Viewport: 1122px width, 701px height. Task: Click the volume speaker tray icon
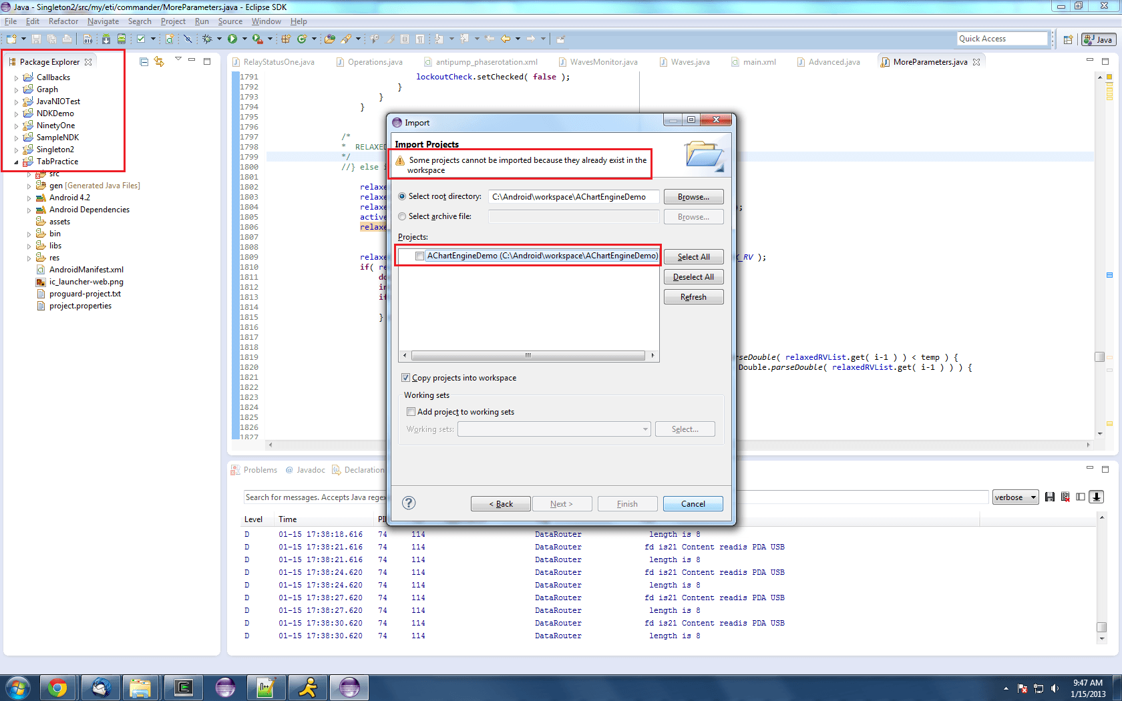pyautogui.click(x=1055, y=688)
